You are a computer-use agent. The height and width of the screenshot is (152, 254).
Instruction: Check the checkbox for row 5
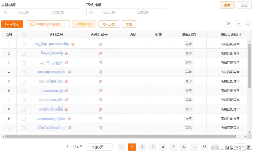point(24,82)
